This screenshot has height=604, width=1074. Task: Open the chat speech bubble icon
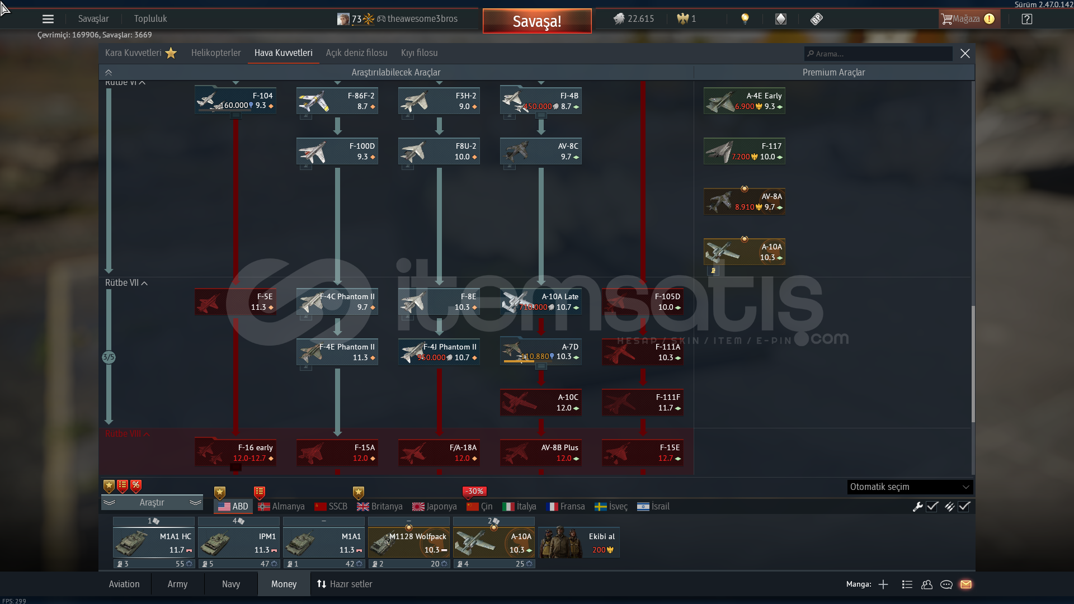click(x=946, y=584)
